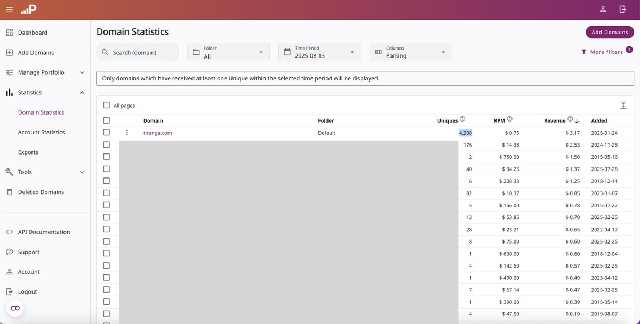640x324 pixels.
Task: Tick the All pages checkbox
Action: coord(107,106)
